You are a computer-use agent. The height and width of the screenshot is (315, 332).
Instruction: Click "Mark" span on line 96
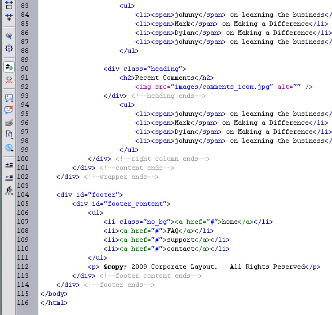click(182, 123)
